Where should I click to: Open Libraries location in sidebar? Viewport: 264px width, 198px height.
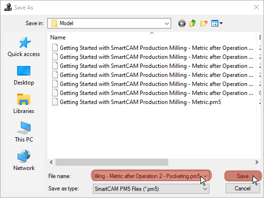point(24,104)
